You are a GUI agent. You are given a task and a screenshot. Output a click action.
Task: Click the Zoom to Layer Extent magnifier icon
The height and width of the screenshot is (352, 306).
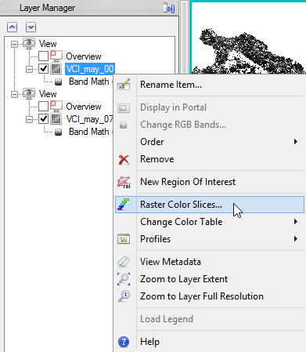tap(124, 279)
